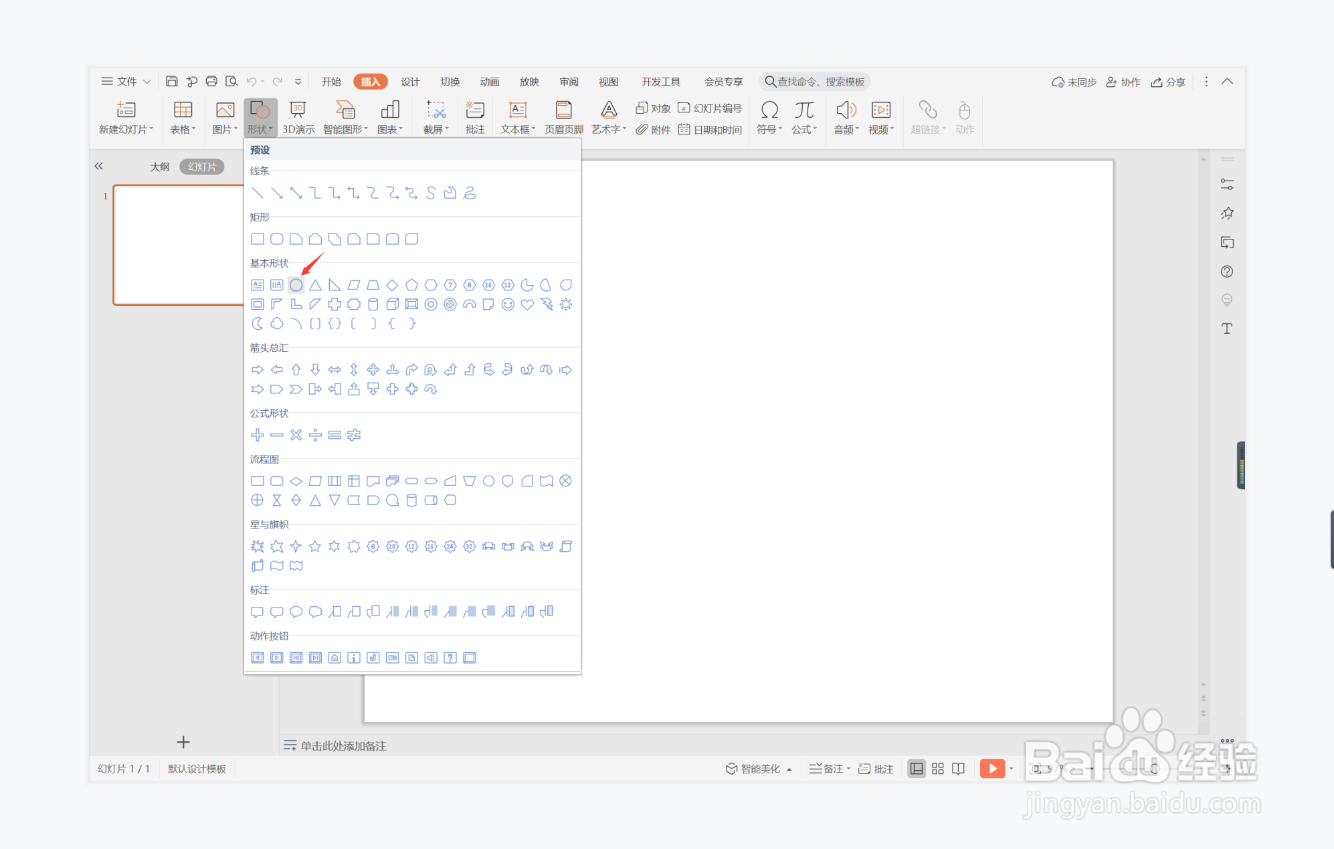Click the notes field below the slide
The height and width of the screenshot is (849, 1334).
click(343, 745)
